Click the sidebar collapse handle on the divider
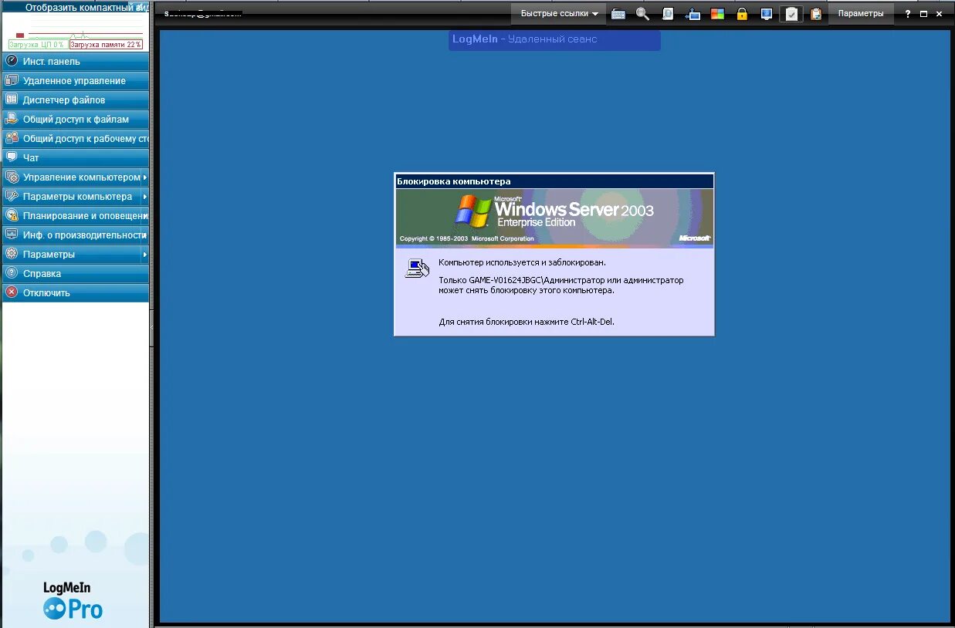The image size is (955, 628). click(152, 328)
